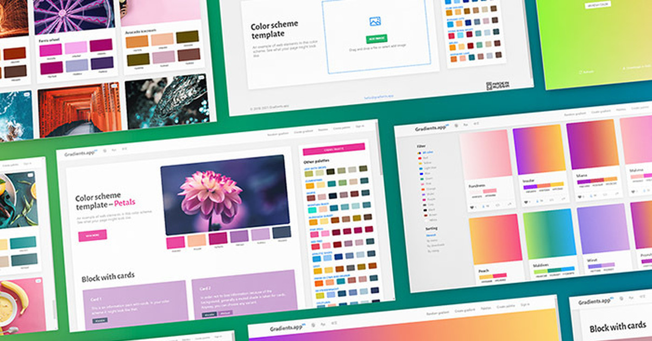Click the pink button under the Petals heading
The height and width of the screenshot is (341, 652).
pos(92,235)
